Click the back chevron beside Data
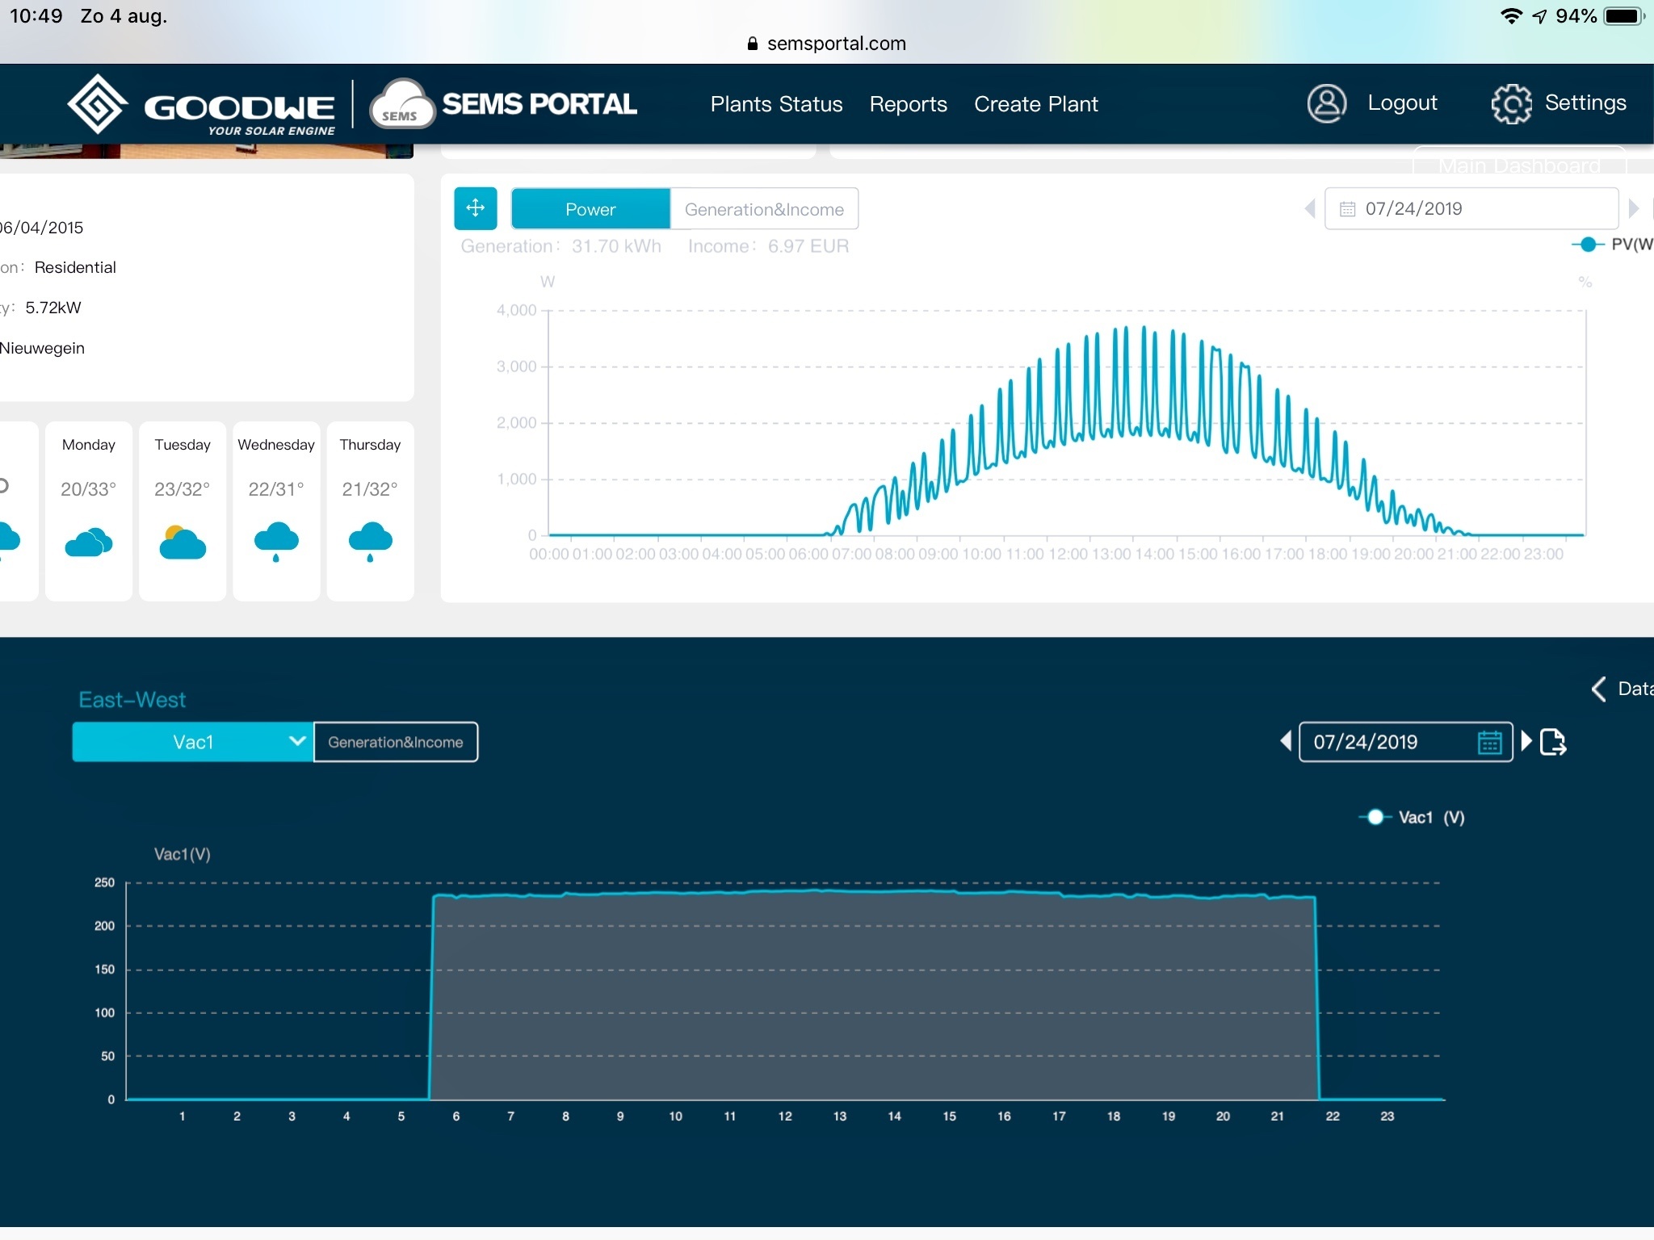1654x1240 pixels. [x=1598, y=689]
